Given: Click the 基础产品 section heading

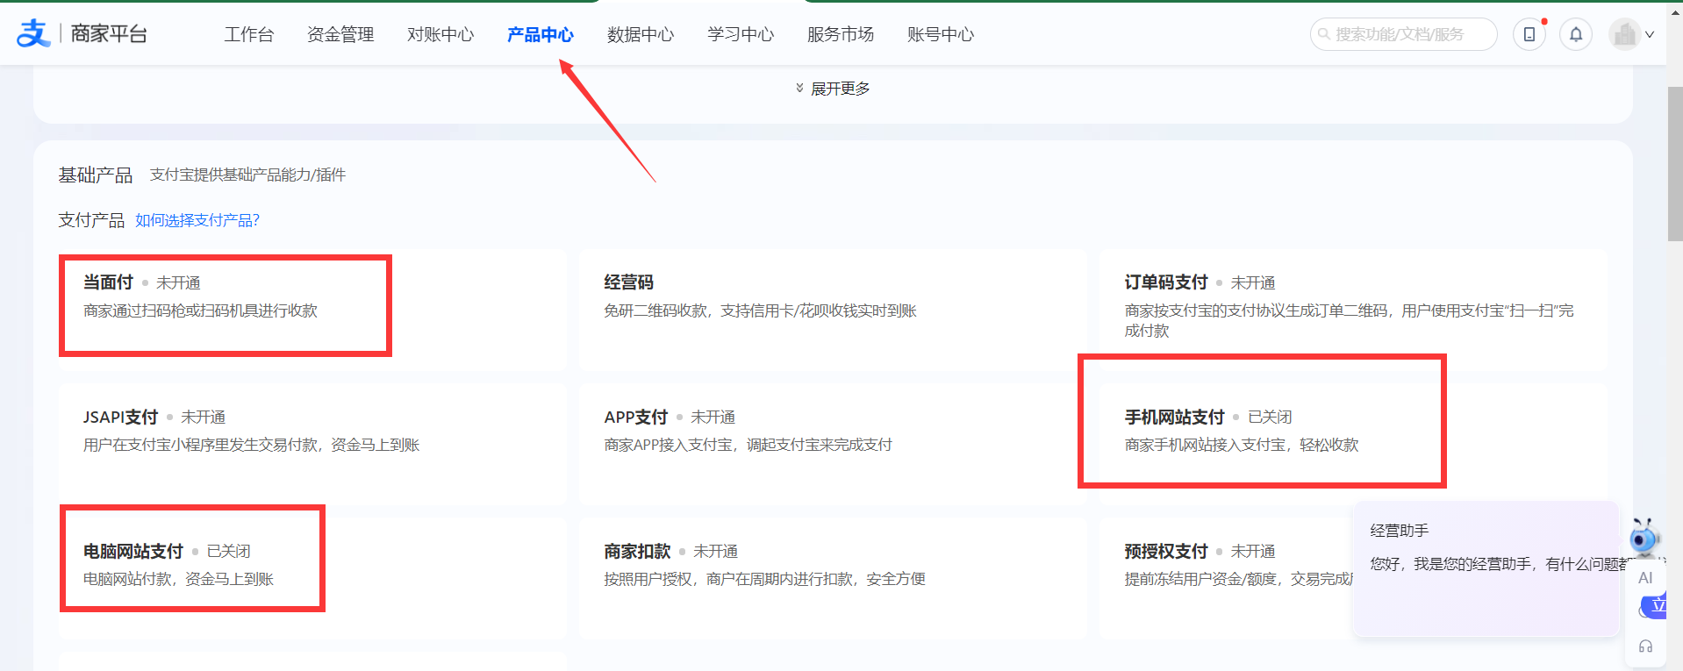Looking at the screenshot, I should [x=96, y=175].
